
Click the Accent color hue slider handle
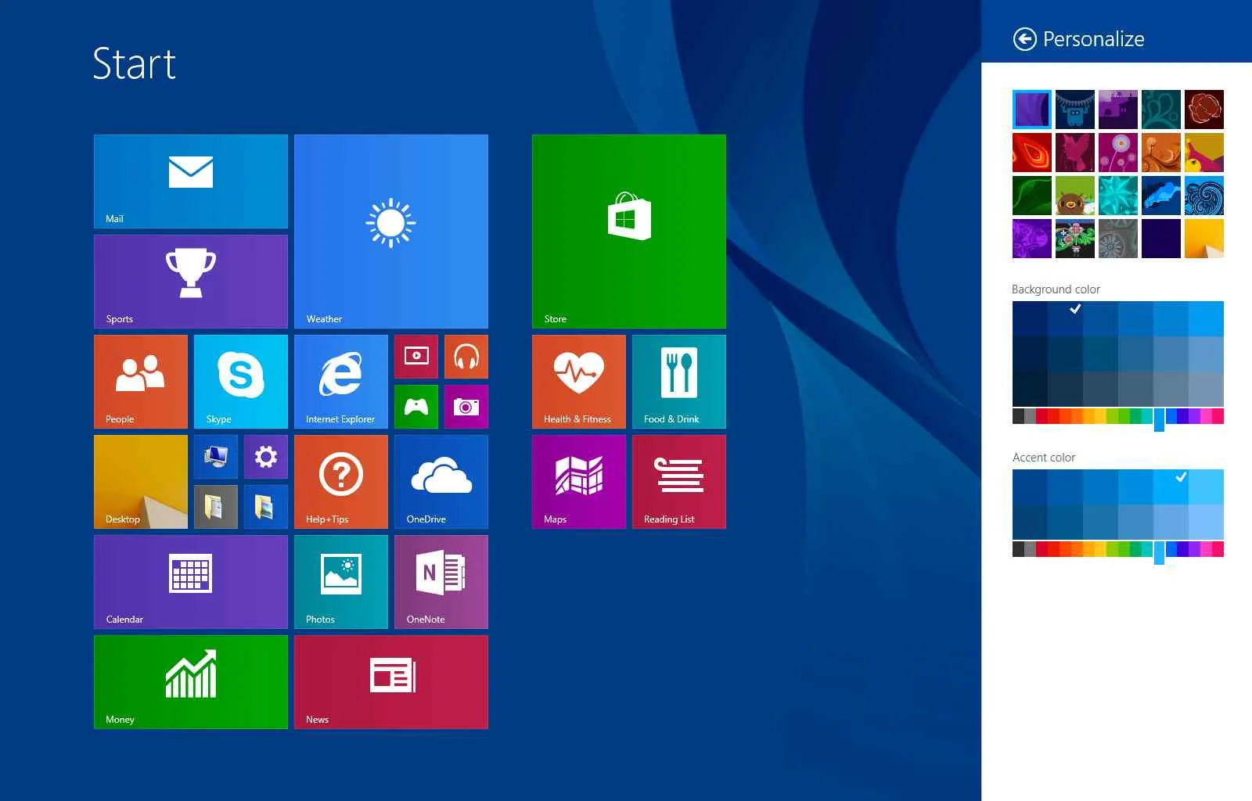click(1159, 551)
